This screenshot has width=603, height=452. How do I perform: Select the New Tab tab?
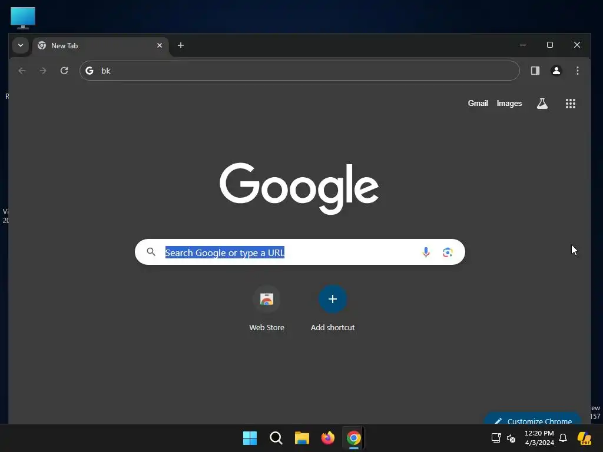(x=101, y=46)
